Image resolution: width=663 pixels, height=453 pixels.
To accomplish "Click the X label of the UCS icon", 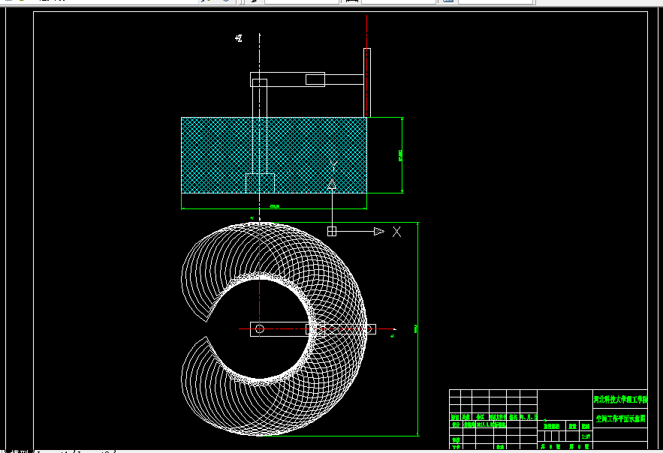I will click(x=396, y=232).
